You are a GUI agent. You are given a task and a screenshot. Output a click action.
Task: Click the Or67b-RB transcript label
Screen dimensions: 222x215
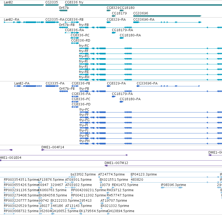(67, 25)
